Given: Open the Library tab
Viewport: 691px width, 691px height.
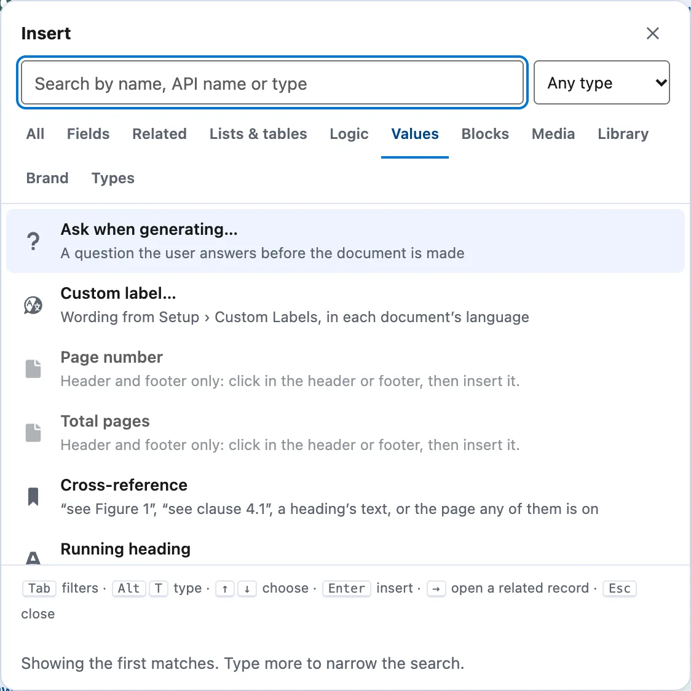Looking at the screenshot, I should (x=623, y=134).
